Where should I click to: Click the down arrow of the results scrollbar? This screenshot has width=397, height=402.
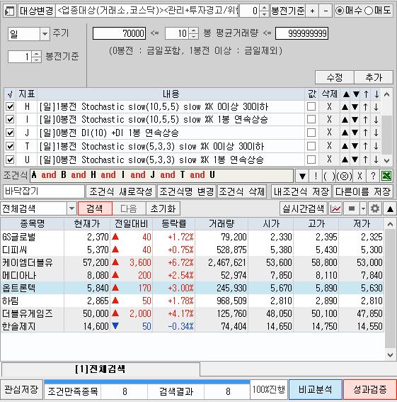pyautogui.click(x=390, y=355)
